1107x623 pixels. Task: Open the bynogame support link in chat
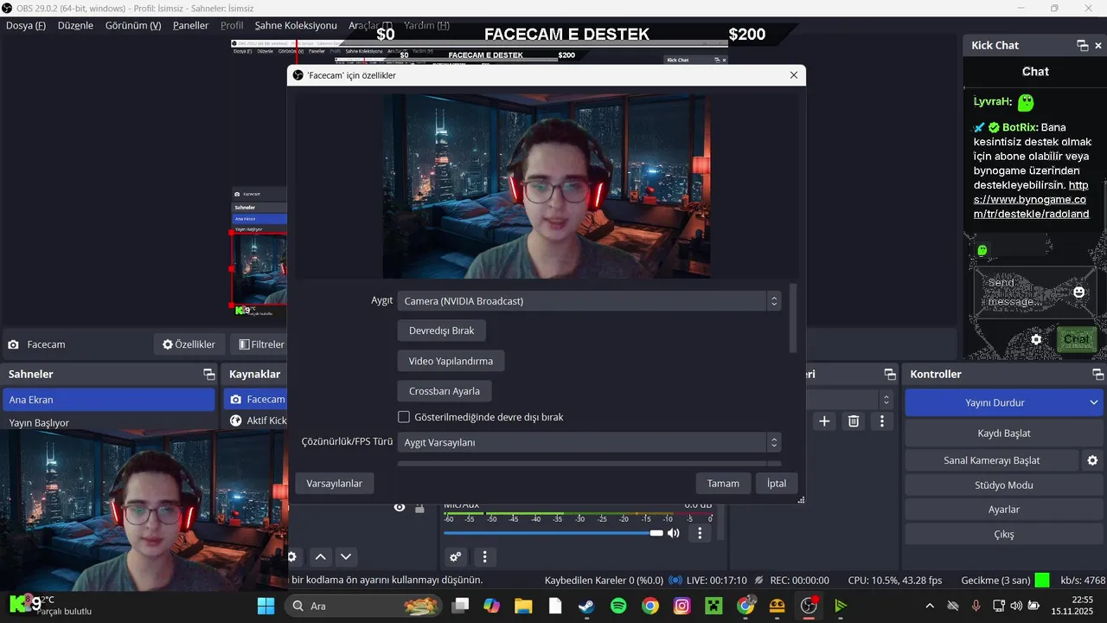(1030, 199)
